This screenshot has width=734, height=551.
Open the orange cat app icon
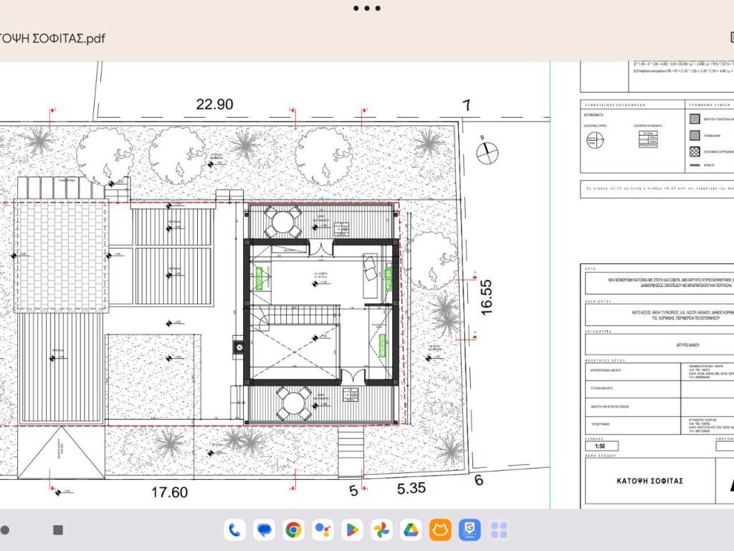(x=440, y=530)
